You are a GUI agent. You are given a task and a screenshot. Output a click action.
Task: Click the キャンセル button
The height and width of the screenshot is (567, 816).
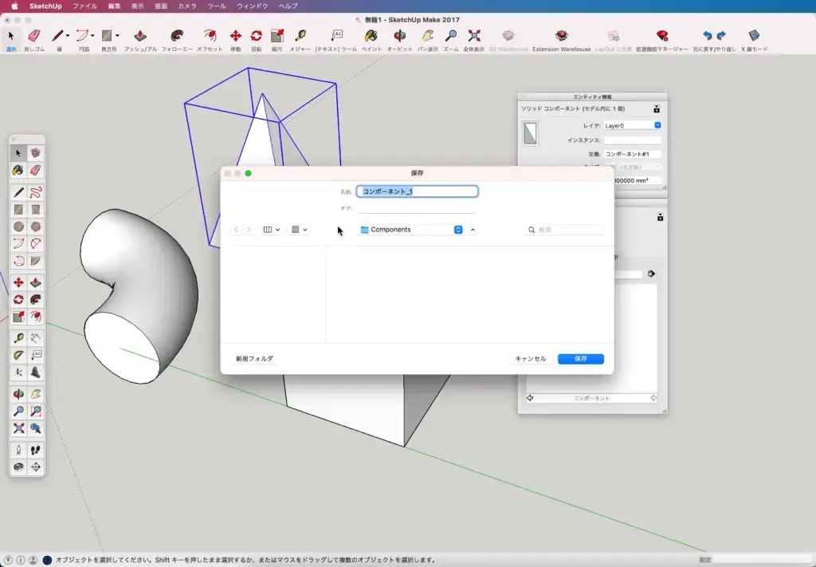pyautogui.click(x=530, y=359)
